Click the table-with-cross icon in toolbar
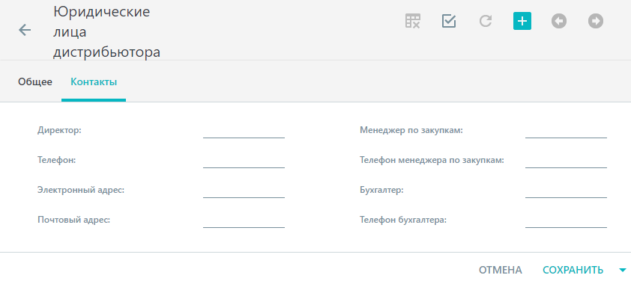The width and height of the screenshot is (631, 287). click(412, 21)
